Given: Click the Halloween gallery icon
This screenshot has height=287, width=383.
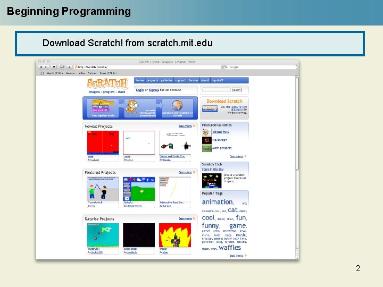Looking at the screenshot, I should 206,140.
